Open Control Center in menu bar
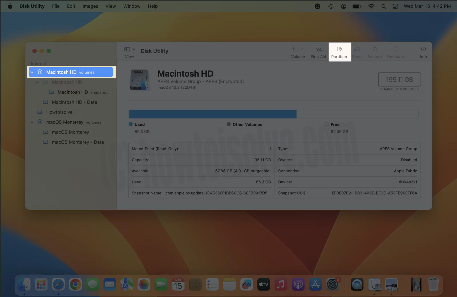The height and width of the screenshot is (297, 457). [395, 6]
